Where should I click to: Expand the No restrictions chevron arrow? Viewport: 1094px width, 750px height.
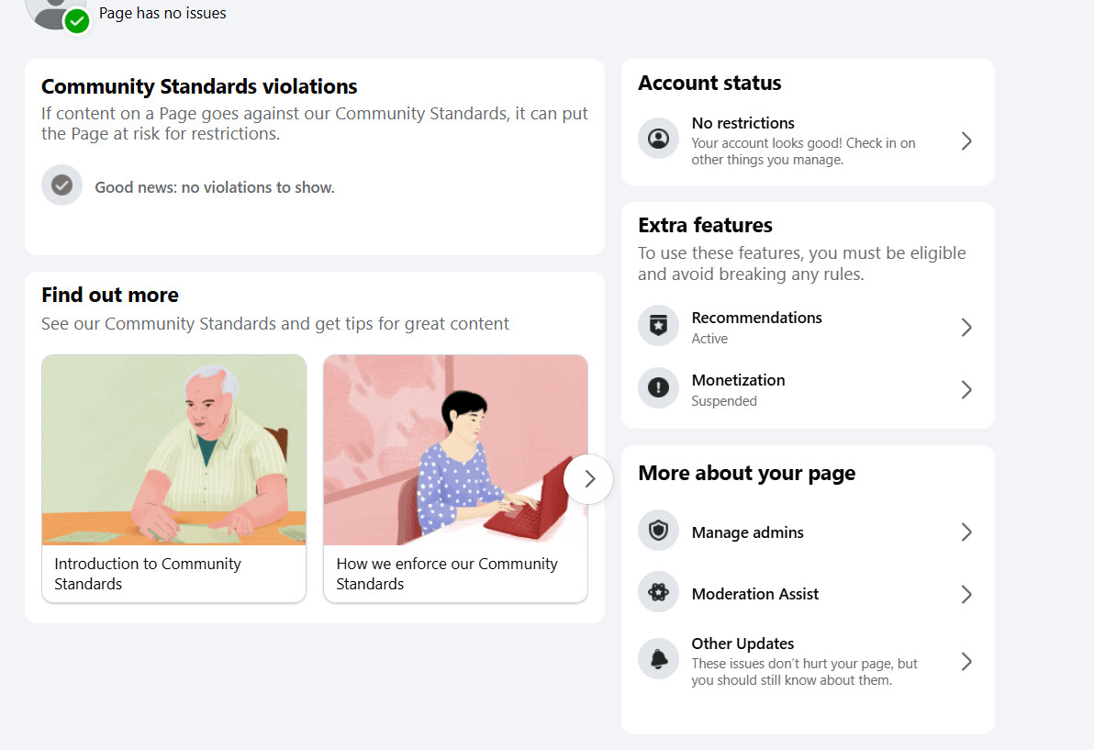point(966,140)
